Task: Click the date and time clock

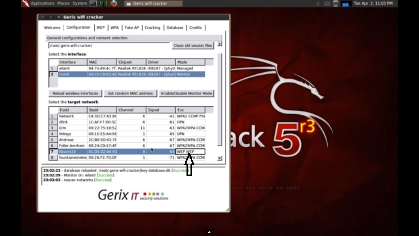Action: tap(373, 3)
